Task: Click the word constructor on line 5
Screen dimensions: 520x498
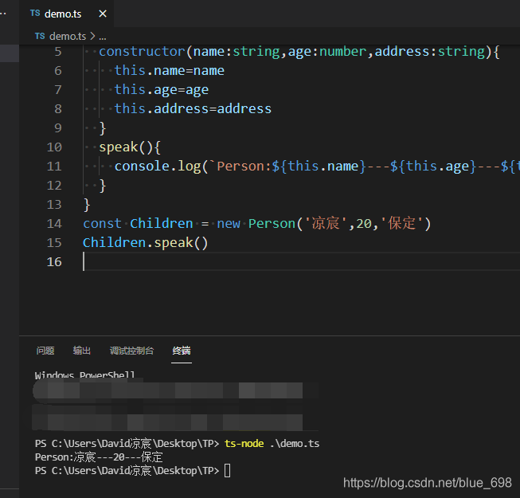Action: (142, 52)
